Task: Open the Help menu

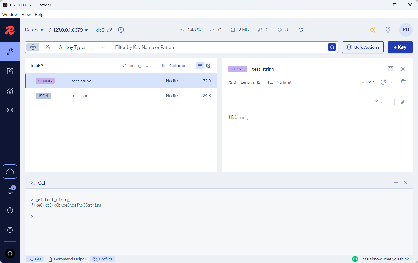Action: [39, 14]
